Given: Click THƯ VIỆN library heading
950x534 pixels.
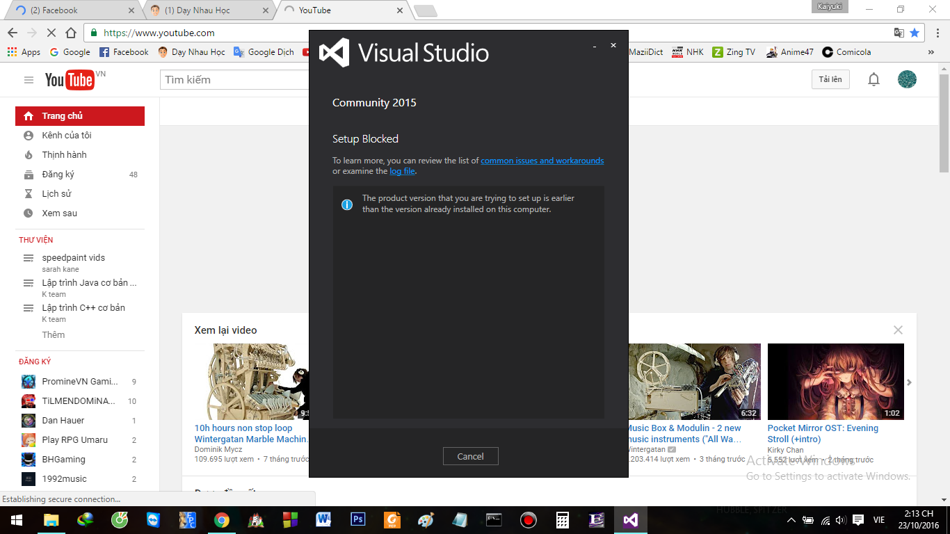Looking at the screenshot, I should click(x=35, y=240).
